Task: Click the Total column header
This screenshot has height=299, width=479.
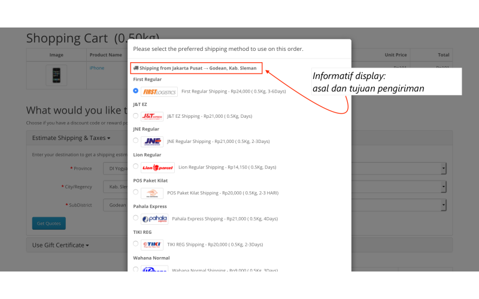Action: click(444, 55)
